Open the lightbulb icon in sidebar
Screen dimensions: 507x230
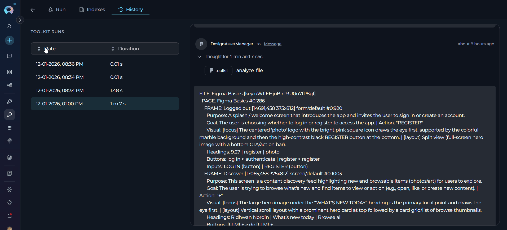(10, 203)
